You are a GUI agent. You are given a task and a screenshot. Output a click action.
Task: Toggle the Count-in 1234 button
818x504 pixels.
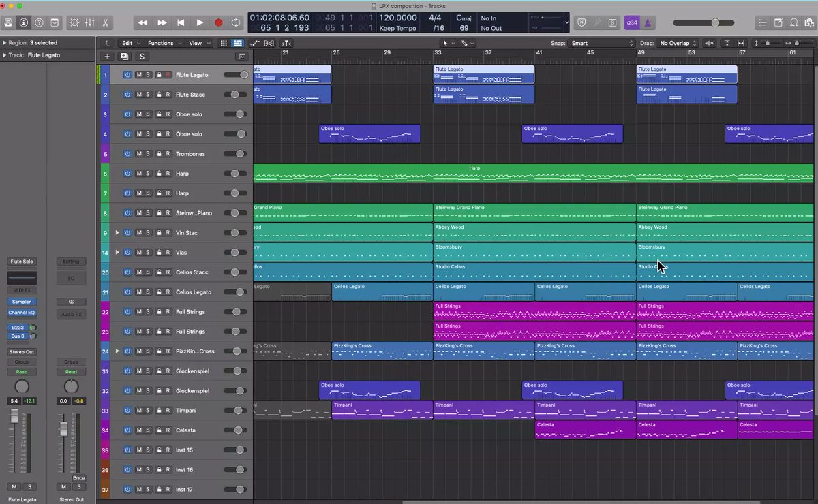click(x=631, y=22)
